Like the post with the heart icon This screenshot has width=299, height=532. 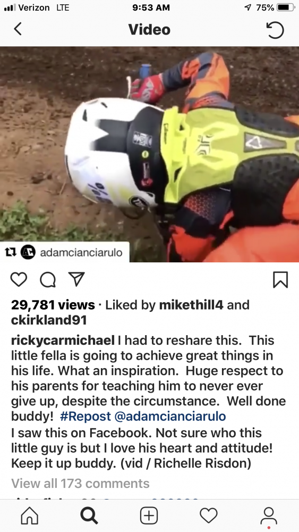[19, 280]
